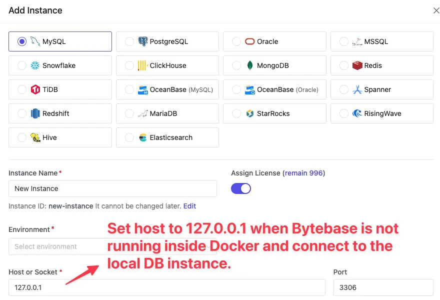The height and width of the screenshot is (300, 440).
Task: Select the Redshift radio button
Action: (22, 113)
